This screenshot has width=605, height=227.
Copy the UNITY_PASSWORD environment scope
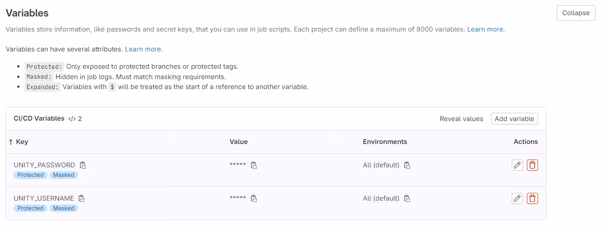point(407,165)
